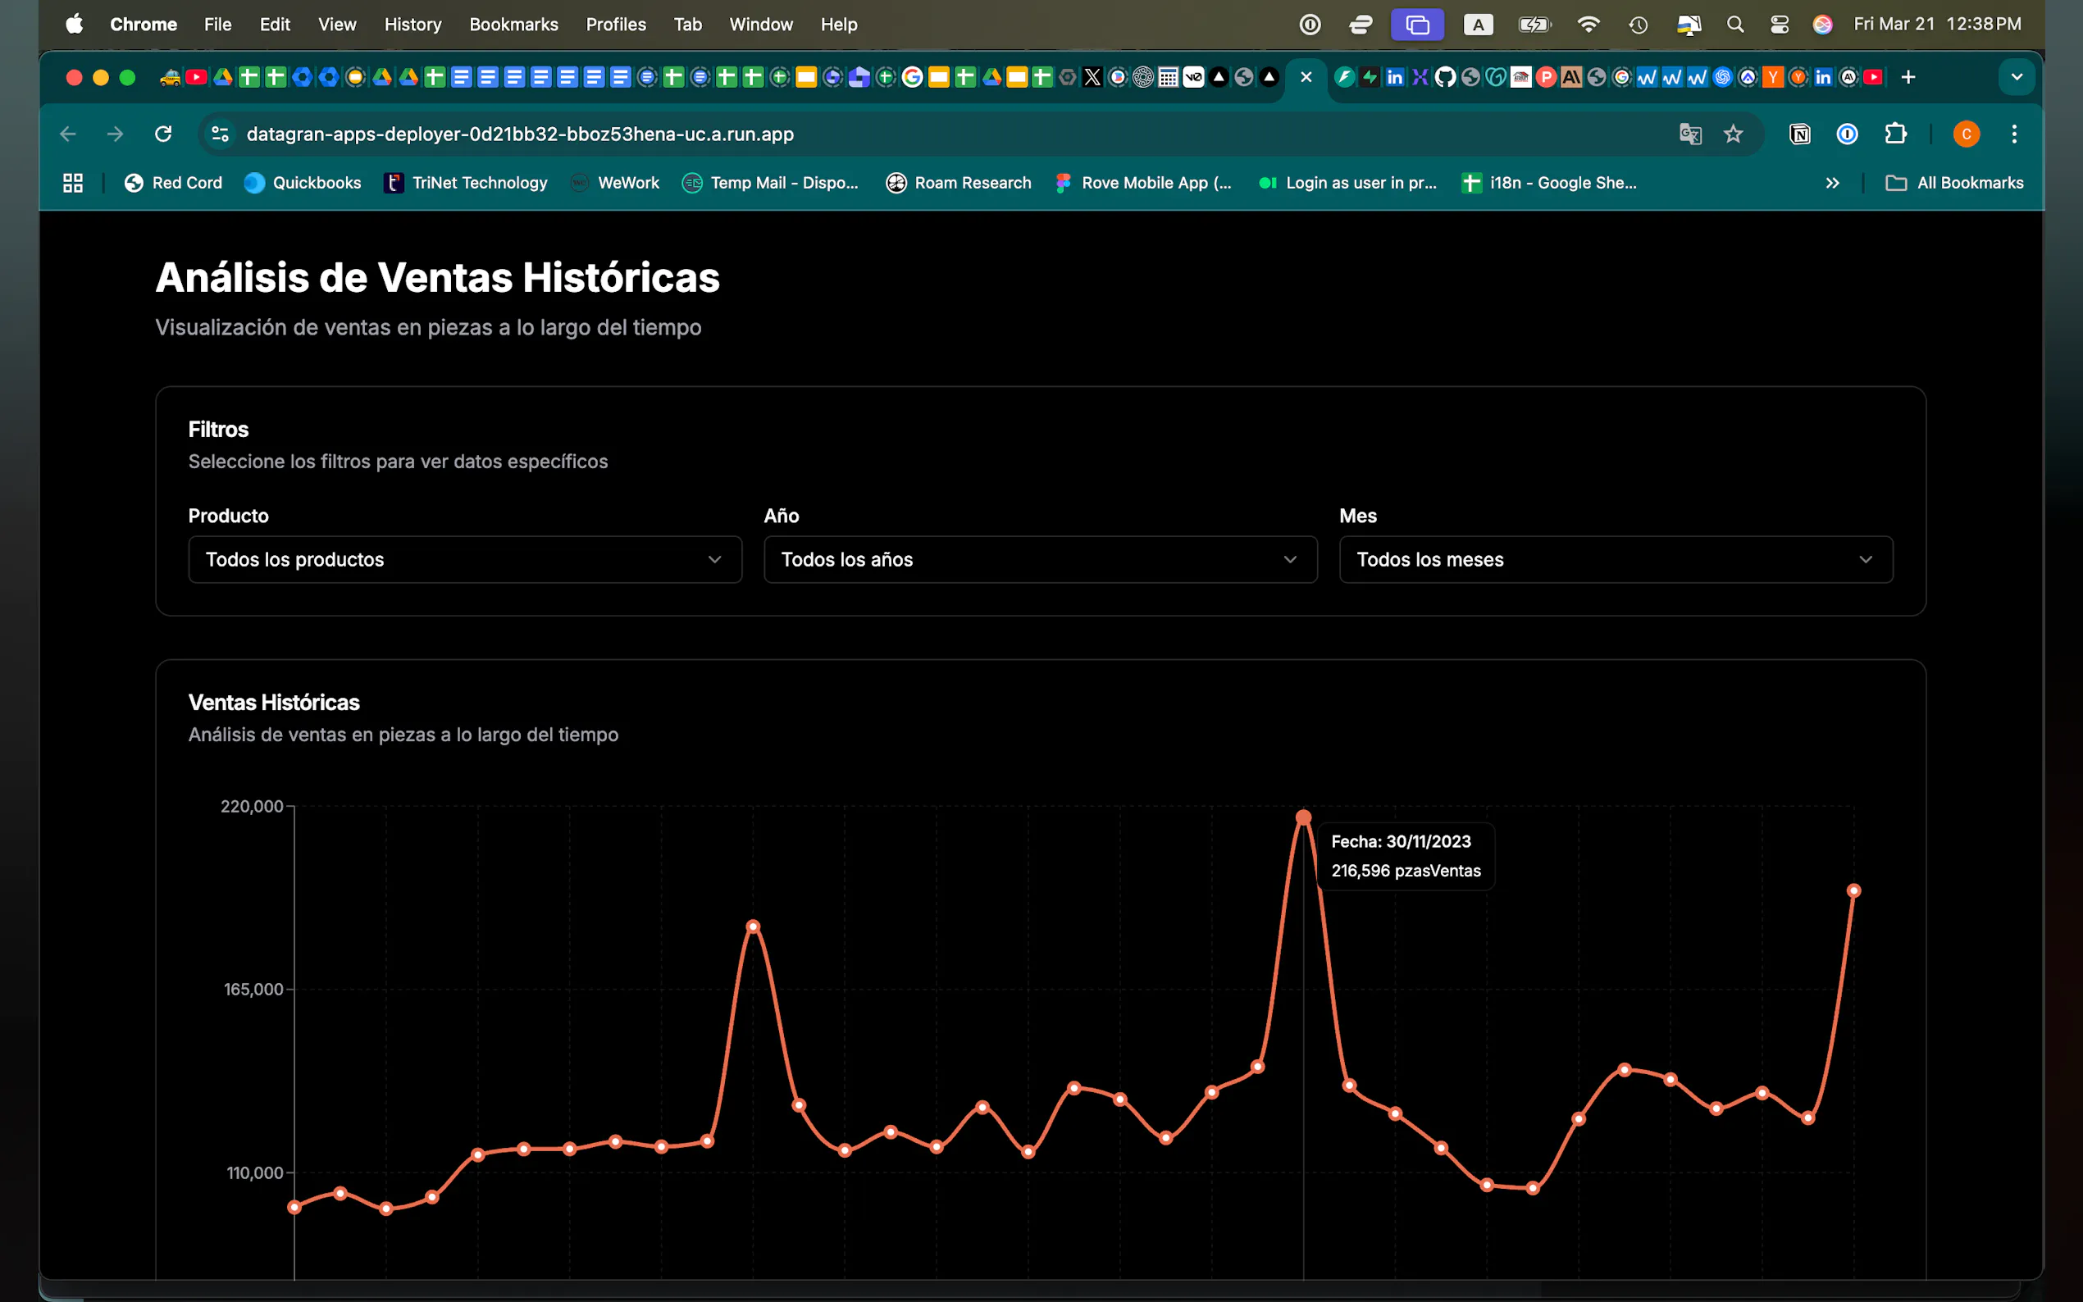The height and width of the screenshot is (1302, 2083).
Task: Open the apps grid icon in bookmarks bar
Action: [x=73, y=183]
